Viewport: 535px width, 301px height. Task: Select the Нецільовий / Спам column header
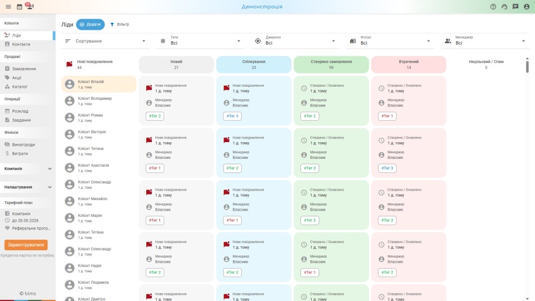click(x=486, y=64)
